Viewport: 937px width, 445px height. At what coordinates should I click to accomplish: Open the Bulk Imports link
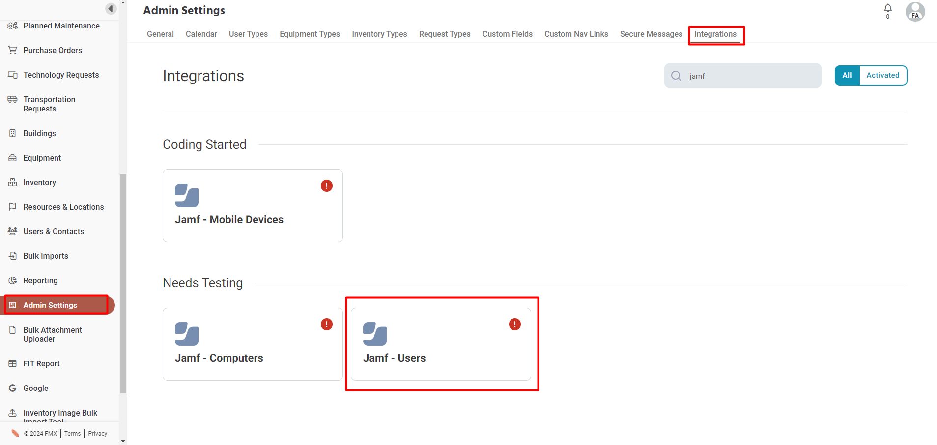click(x=46, y=256)
